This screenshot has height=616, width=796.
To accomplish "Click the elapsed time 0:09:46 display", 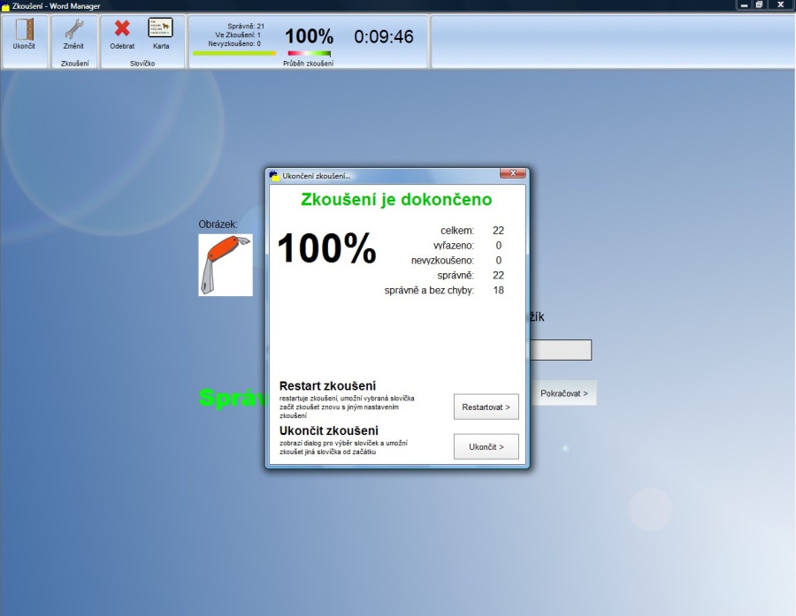I will (384, 37).
